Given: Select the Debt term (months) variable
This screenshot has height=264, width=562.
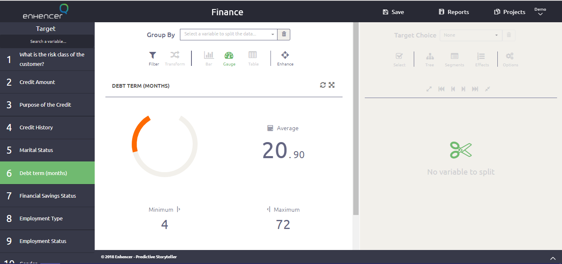Looking at the screenshot, I should tap(47, 173).
